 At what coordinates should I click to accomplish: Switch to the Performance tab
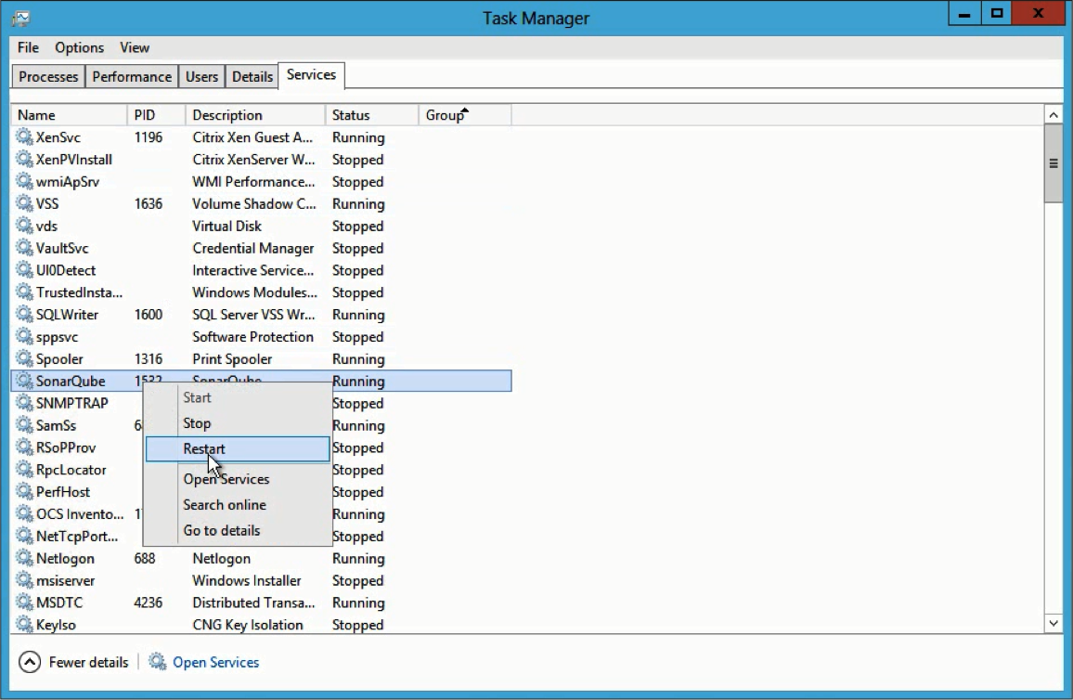[132, 77]
